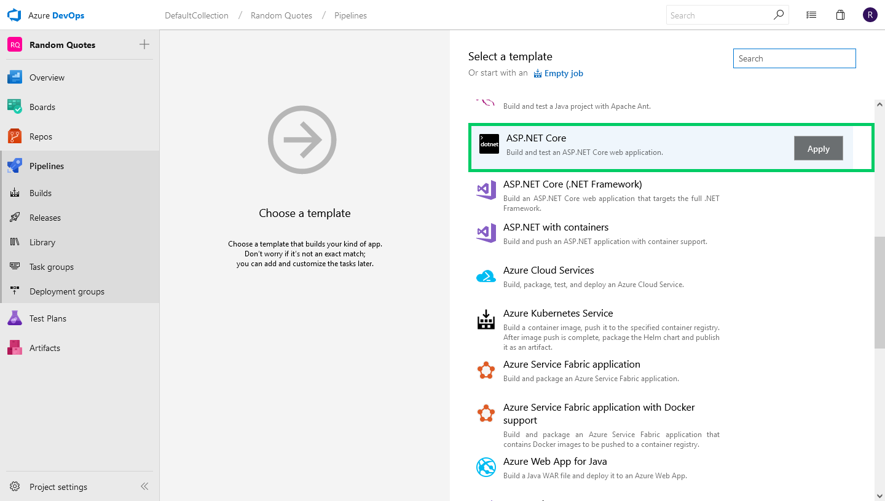Image resolution: width=885 pixels, height=501 pixels.
Task: Click the scrollbar down arrow
Action: (x=879, y=495)
